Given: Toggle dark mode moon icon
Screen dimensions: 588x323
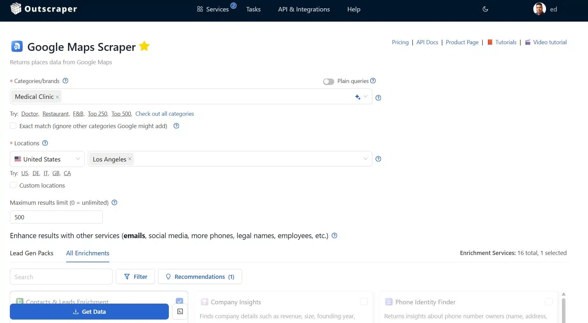Looking at the screenshot, I should [485, 9].
